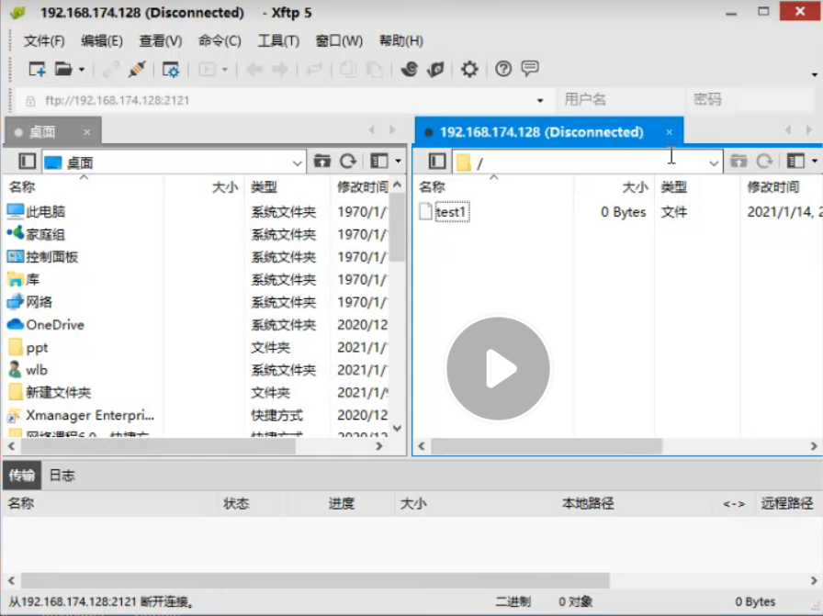Open the 文件(F) menu

[x=44, y=41]
